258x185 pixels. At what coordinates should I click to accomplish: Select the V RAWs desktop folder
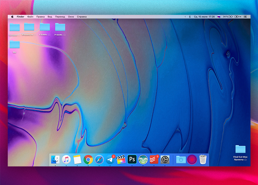pos(45,27)
